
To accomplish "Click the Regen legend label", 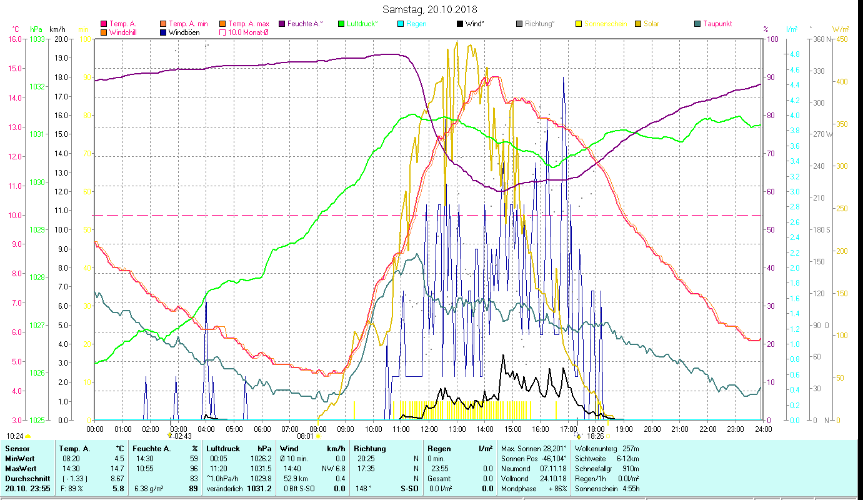I will coord(416,24).
